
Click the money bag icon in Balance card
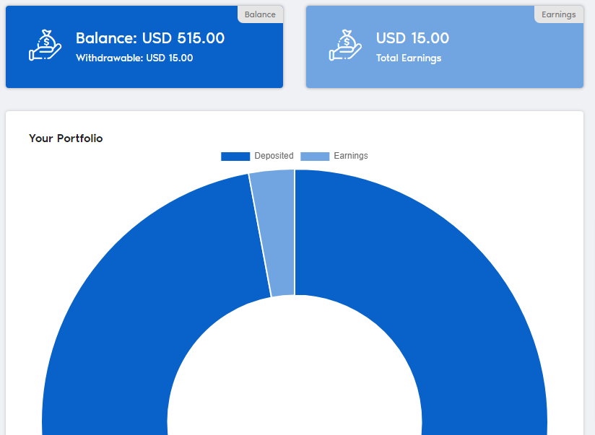[x=45, y=45]
